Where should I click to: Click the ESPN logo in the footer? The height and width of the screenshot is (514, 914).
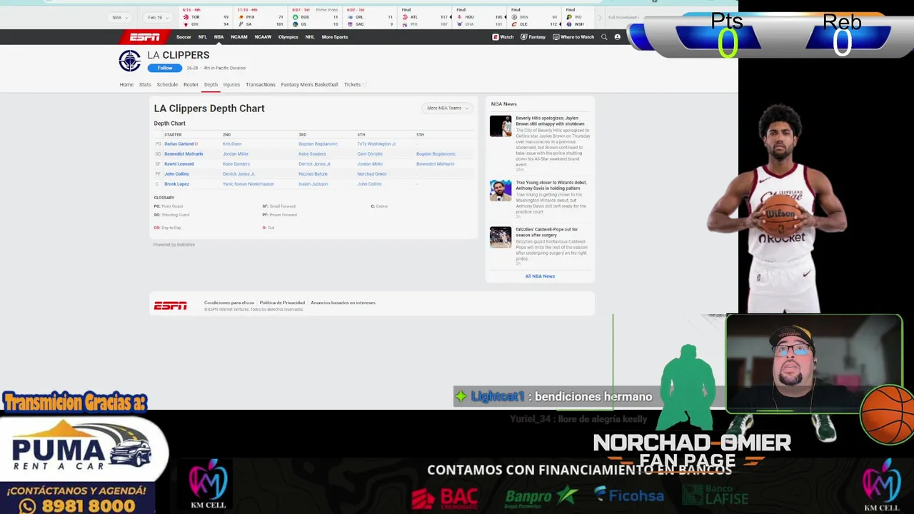[x=171, y=306]
